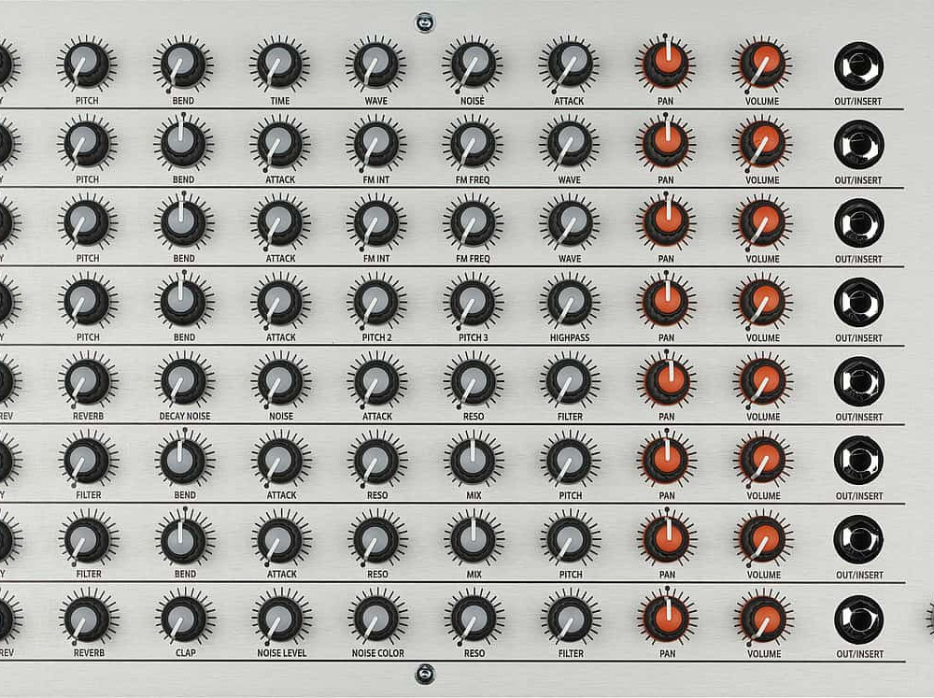Click the NOISE COLOR knob
This screenshot has width=934, height=698.
click(377, 618)
